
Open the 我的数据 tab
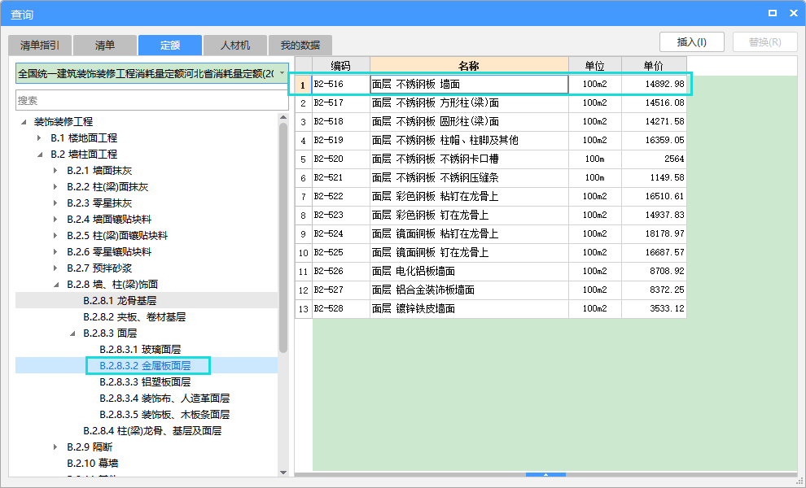click(x=300, y=46)
